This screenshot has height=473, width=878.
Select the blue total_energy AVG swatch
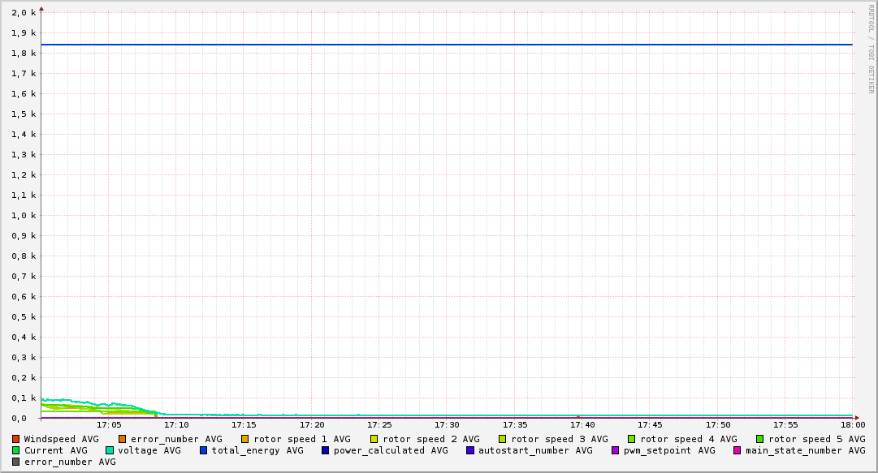coord(204,450)
